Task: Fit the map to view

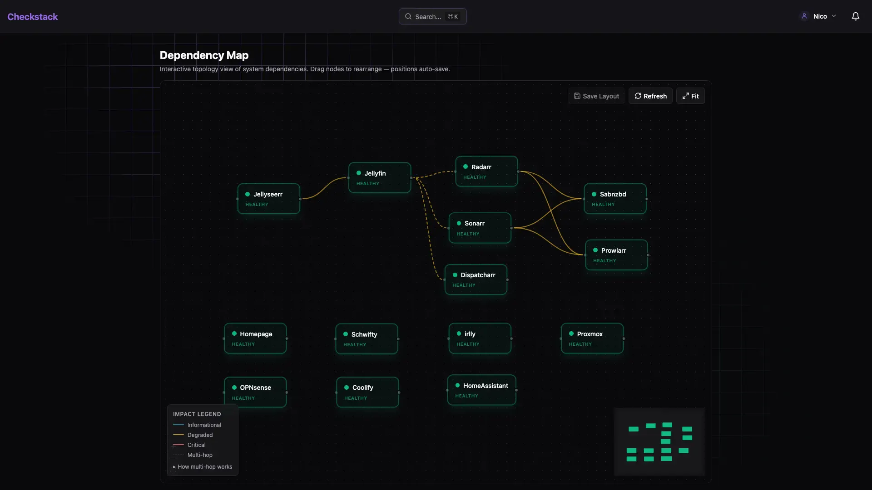Action: [690, 96]
